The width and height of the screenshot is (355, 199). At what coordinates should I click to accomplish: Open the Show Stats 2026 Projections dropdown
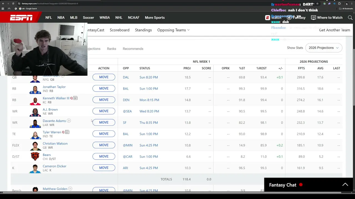pos(324,48)
